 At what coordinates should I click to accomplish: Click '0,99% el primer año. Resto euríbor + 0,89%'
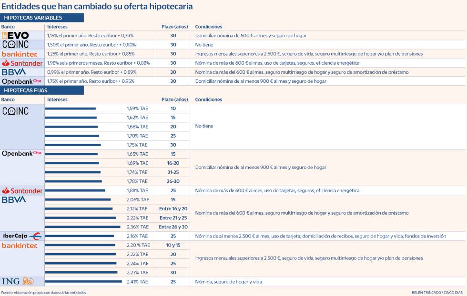point(91,72)
